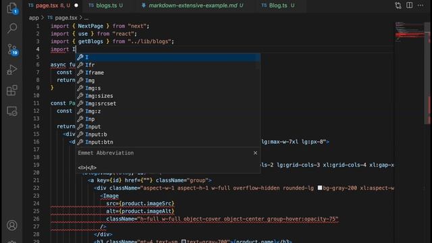Click the 'Image' tag on line 23
This screenshot has height=243, width=432.
coord(111,196)
